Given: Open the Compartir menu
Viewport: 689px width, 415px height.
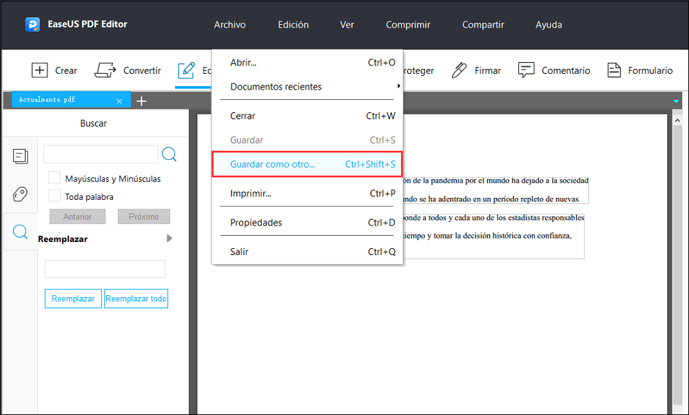Looking at the screenshot, I should (x=484, y=25).
